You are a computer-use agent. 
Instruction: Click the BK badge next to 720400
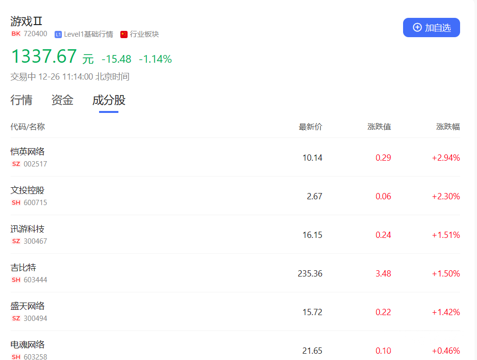click(x=16, y=34)
